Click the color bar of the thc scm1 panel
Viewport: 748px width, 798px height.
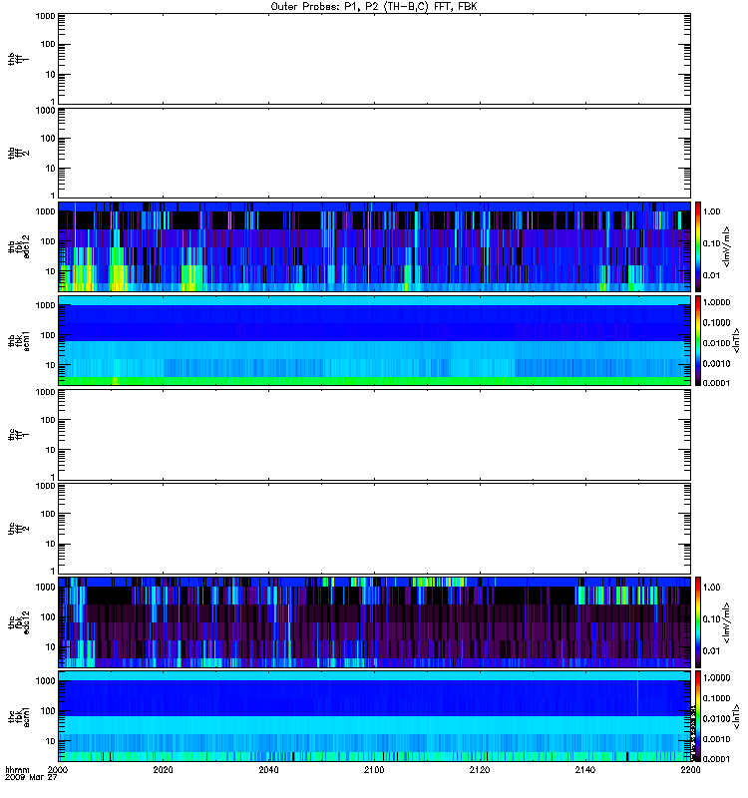[x=698, y=716]
